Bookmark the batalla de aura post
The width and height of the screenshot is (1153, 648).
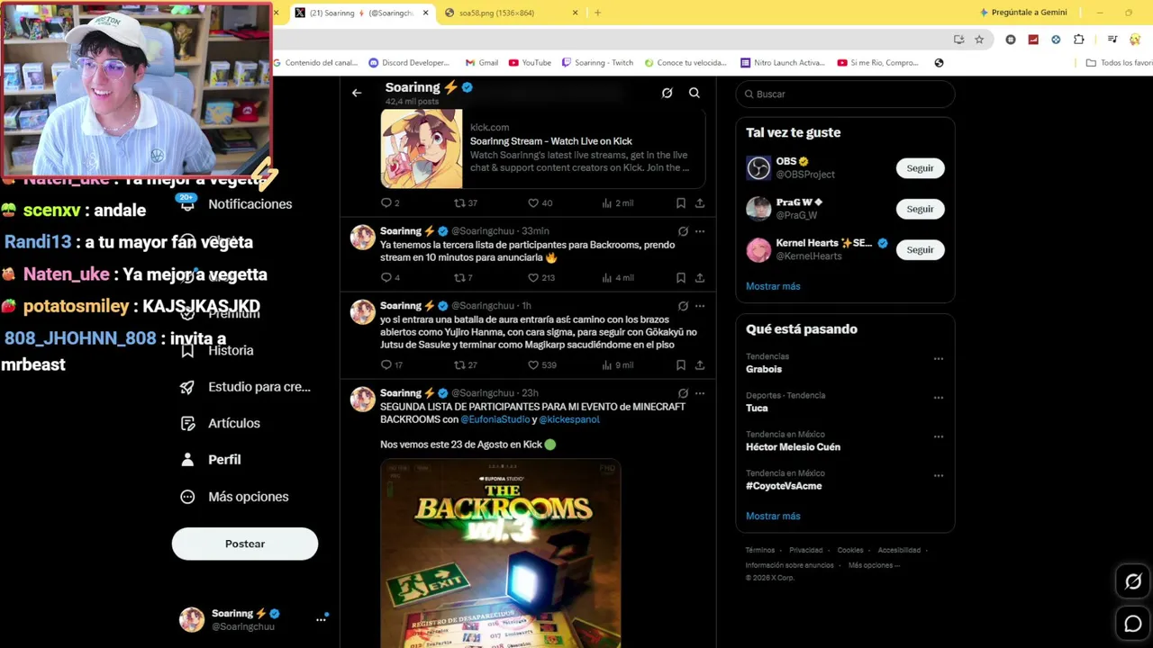pyautogui.click(x=681, y=365)
